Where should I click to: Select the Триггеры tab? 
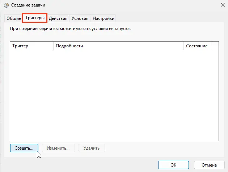[x=35, y=18]
